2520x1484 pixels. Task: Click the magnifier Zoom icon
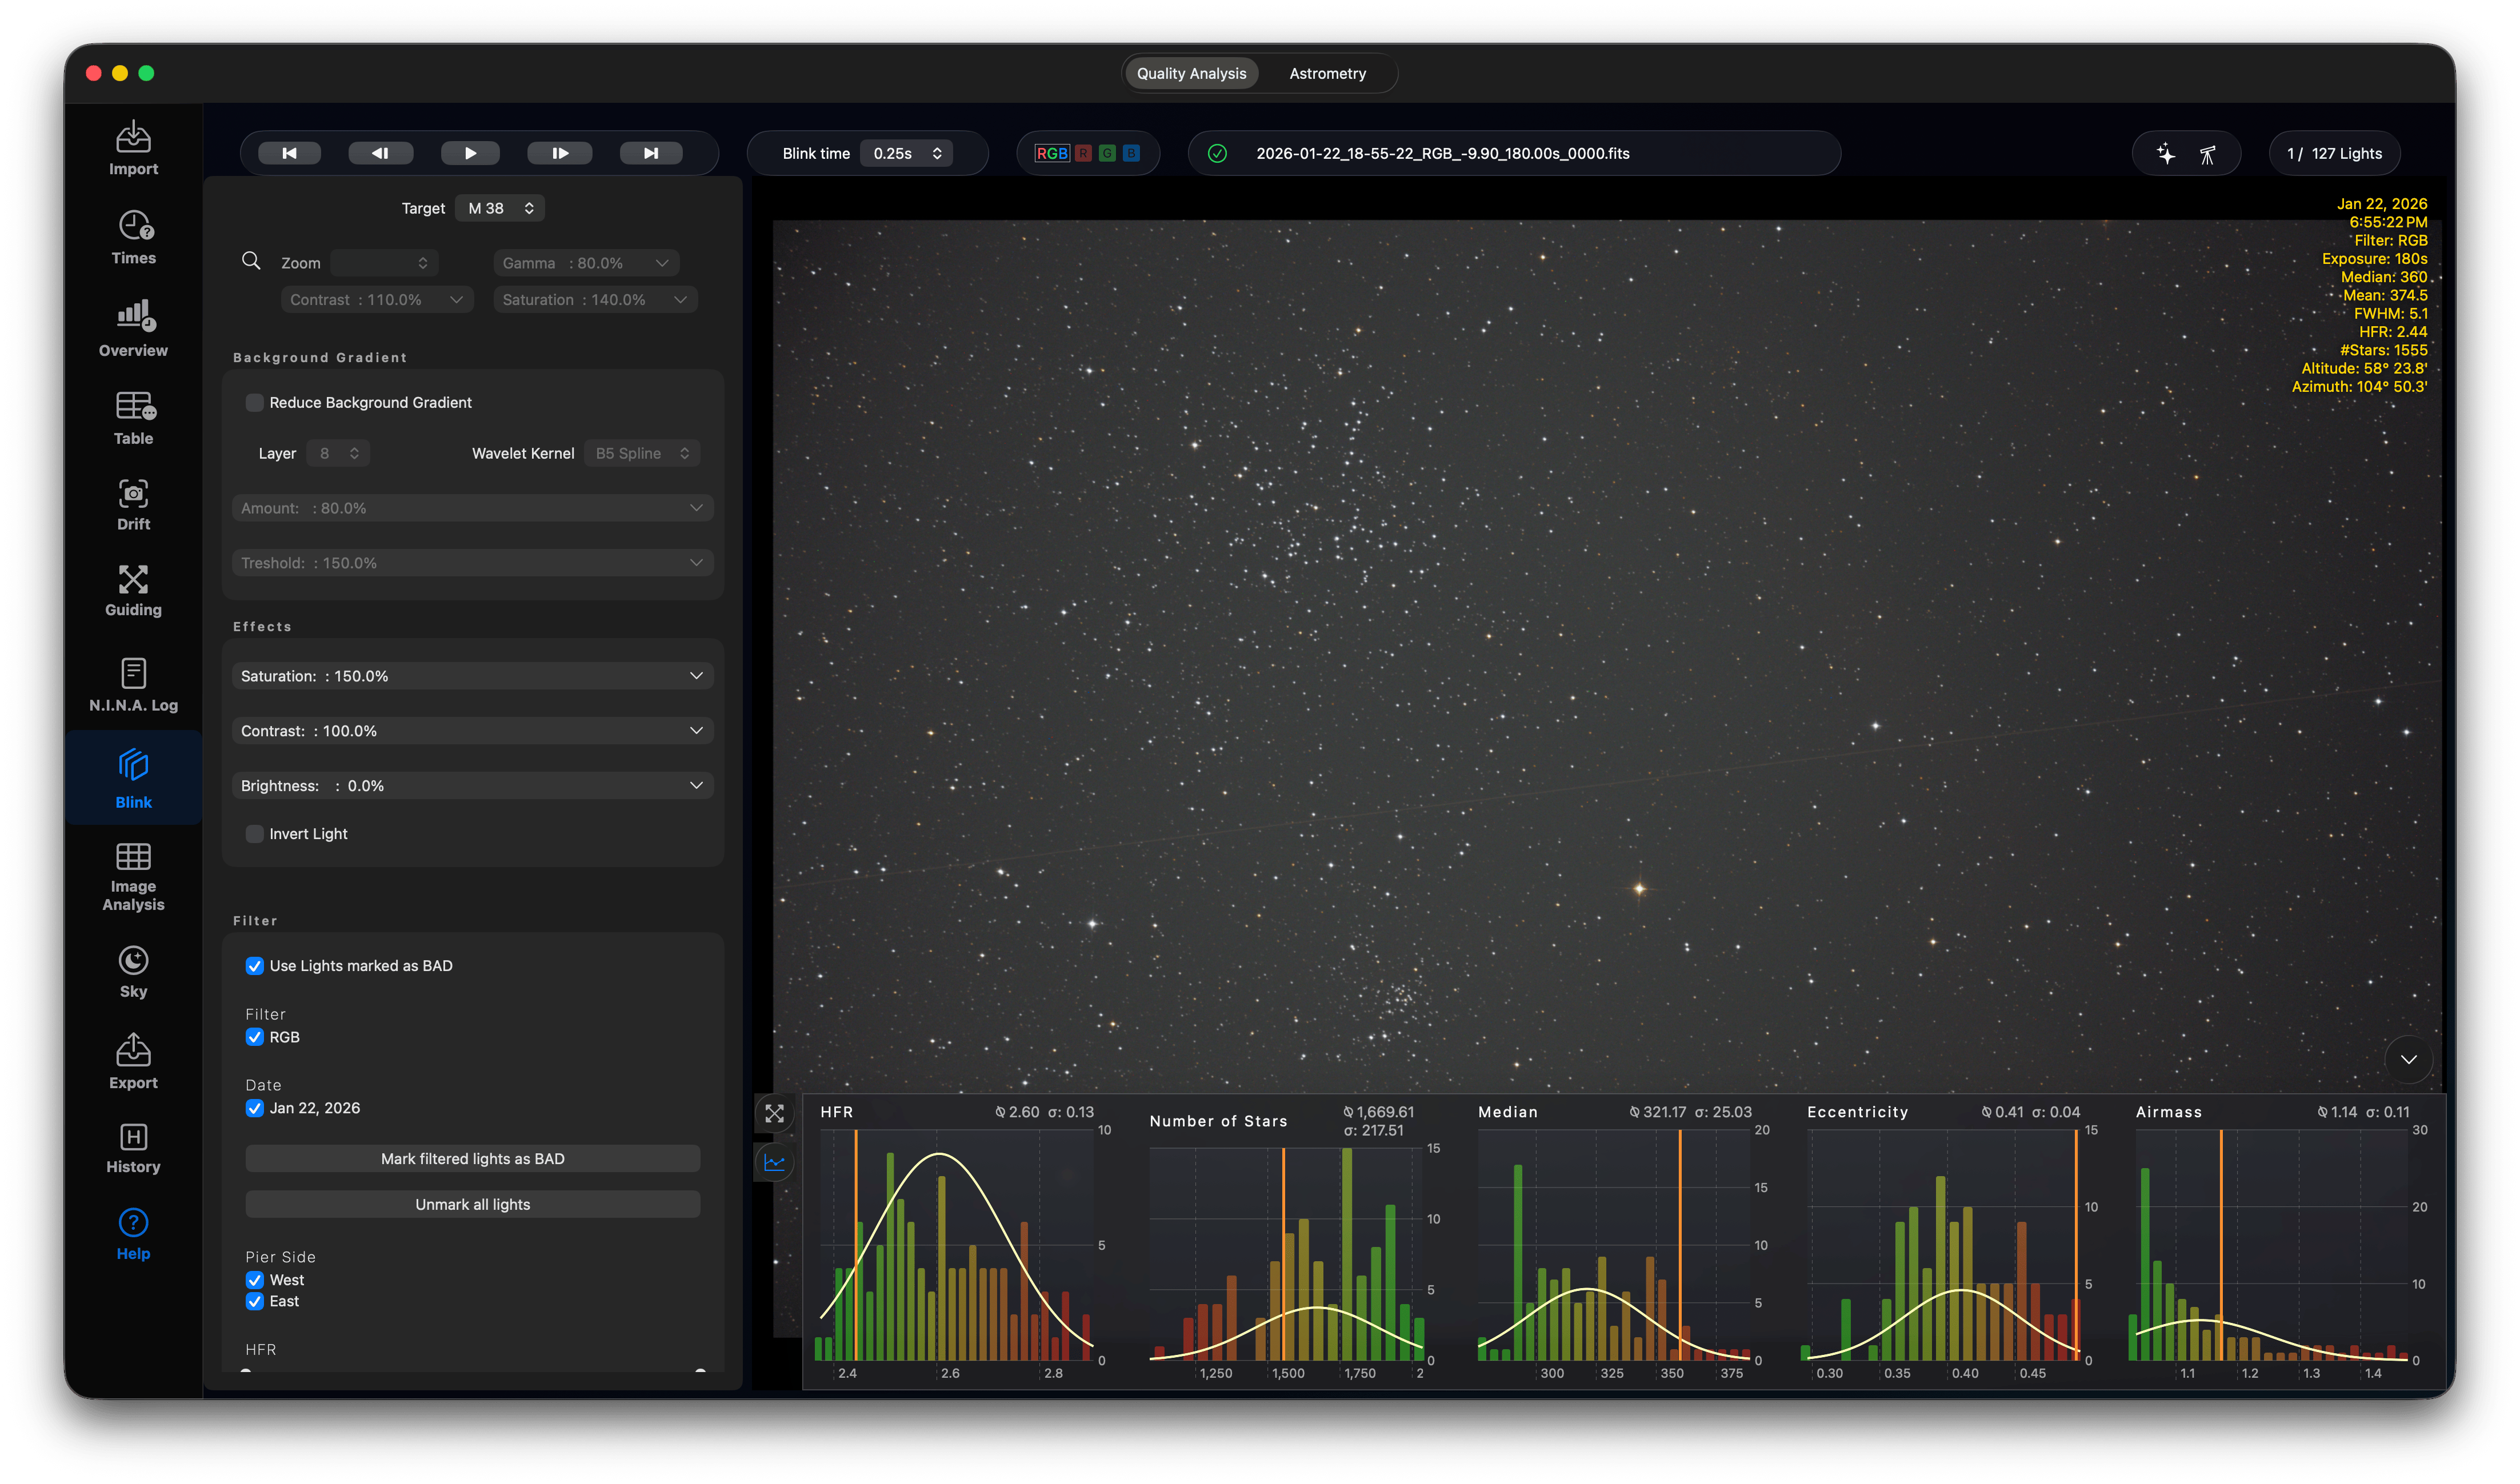pos(251,261)
